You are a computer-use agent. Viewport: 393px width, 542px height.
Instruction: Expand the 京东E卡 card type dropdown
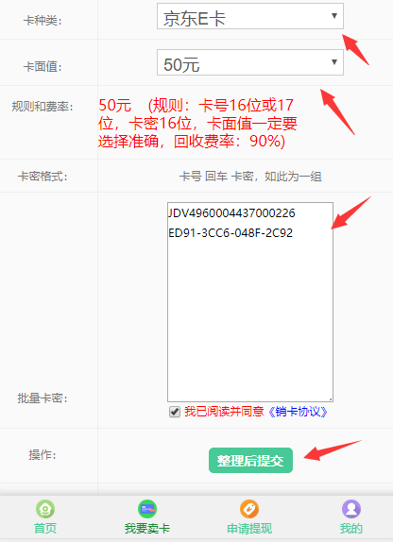250,16
